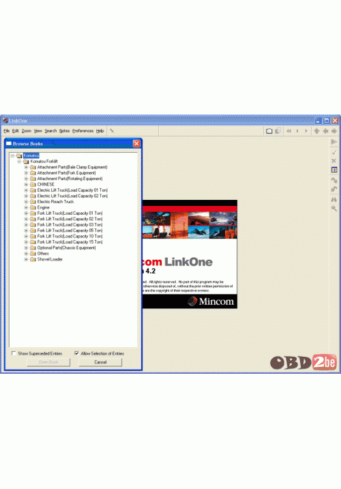This screenshot has width=341, height=489.
Task: Expand Fork Lift Truck(Load Capacity 03 Ton)
Action: (26, 225)
